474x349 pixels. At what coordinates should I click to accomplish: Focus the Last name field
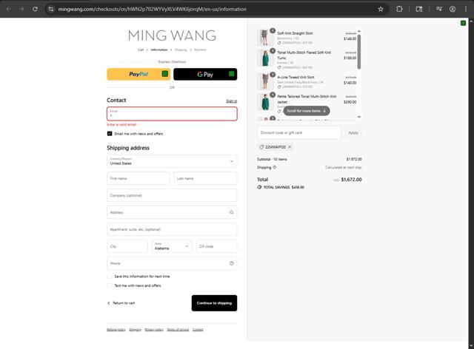[x=205, y=178]
